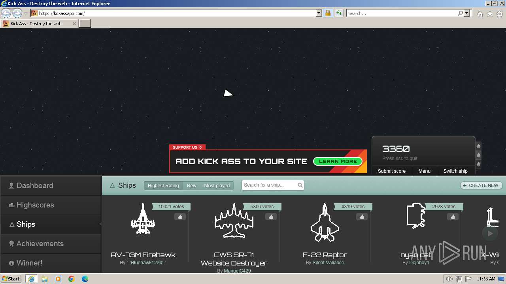506x284 pixels.
Task: Open author Dojoboy1 profile link
Action: point(419,263)
